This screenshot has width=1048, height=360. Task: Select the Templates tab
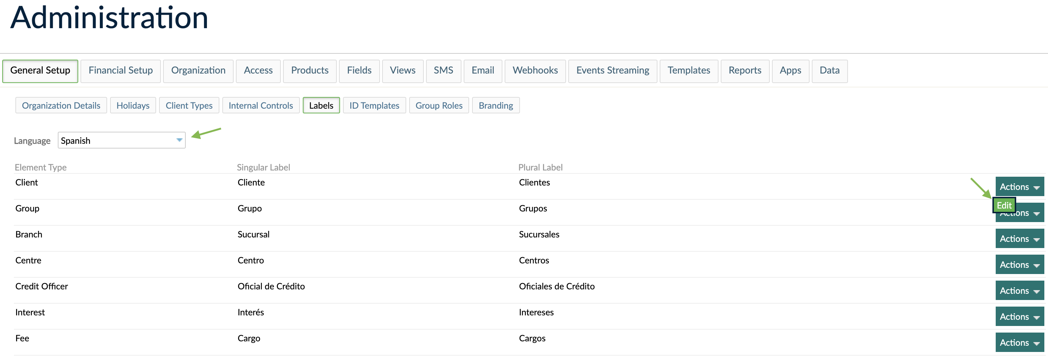(689, 71)
